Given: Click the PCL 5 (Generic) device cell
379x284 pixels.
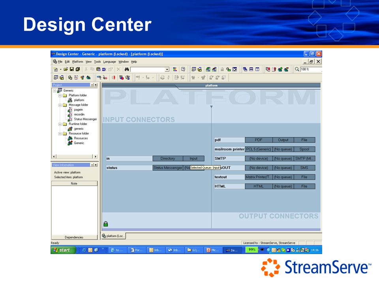Looking at the screenshot, I should point(259,149).
